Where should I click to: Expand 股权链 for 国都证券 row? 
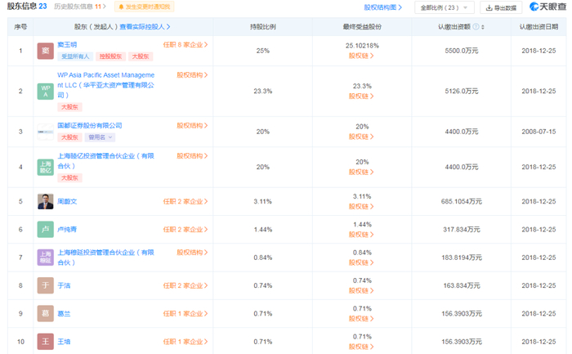(361, 137)
